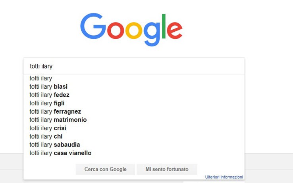The height and width of the screenshot is (183, 293).
Task: Click the 'Cerca con Google' button
Action: pos(105,169)
